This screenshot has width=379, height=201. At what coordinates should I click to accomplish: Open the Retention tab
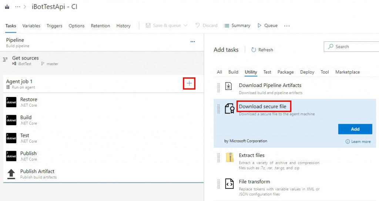click(x=100, y=26)
